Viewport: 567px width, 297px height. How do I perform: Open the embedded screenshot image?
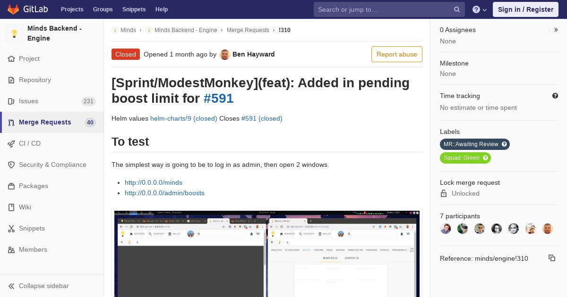(x=267, y=254)
